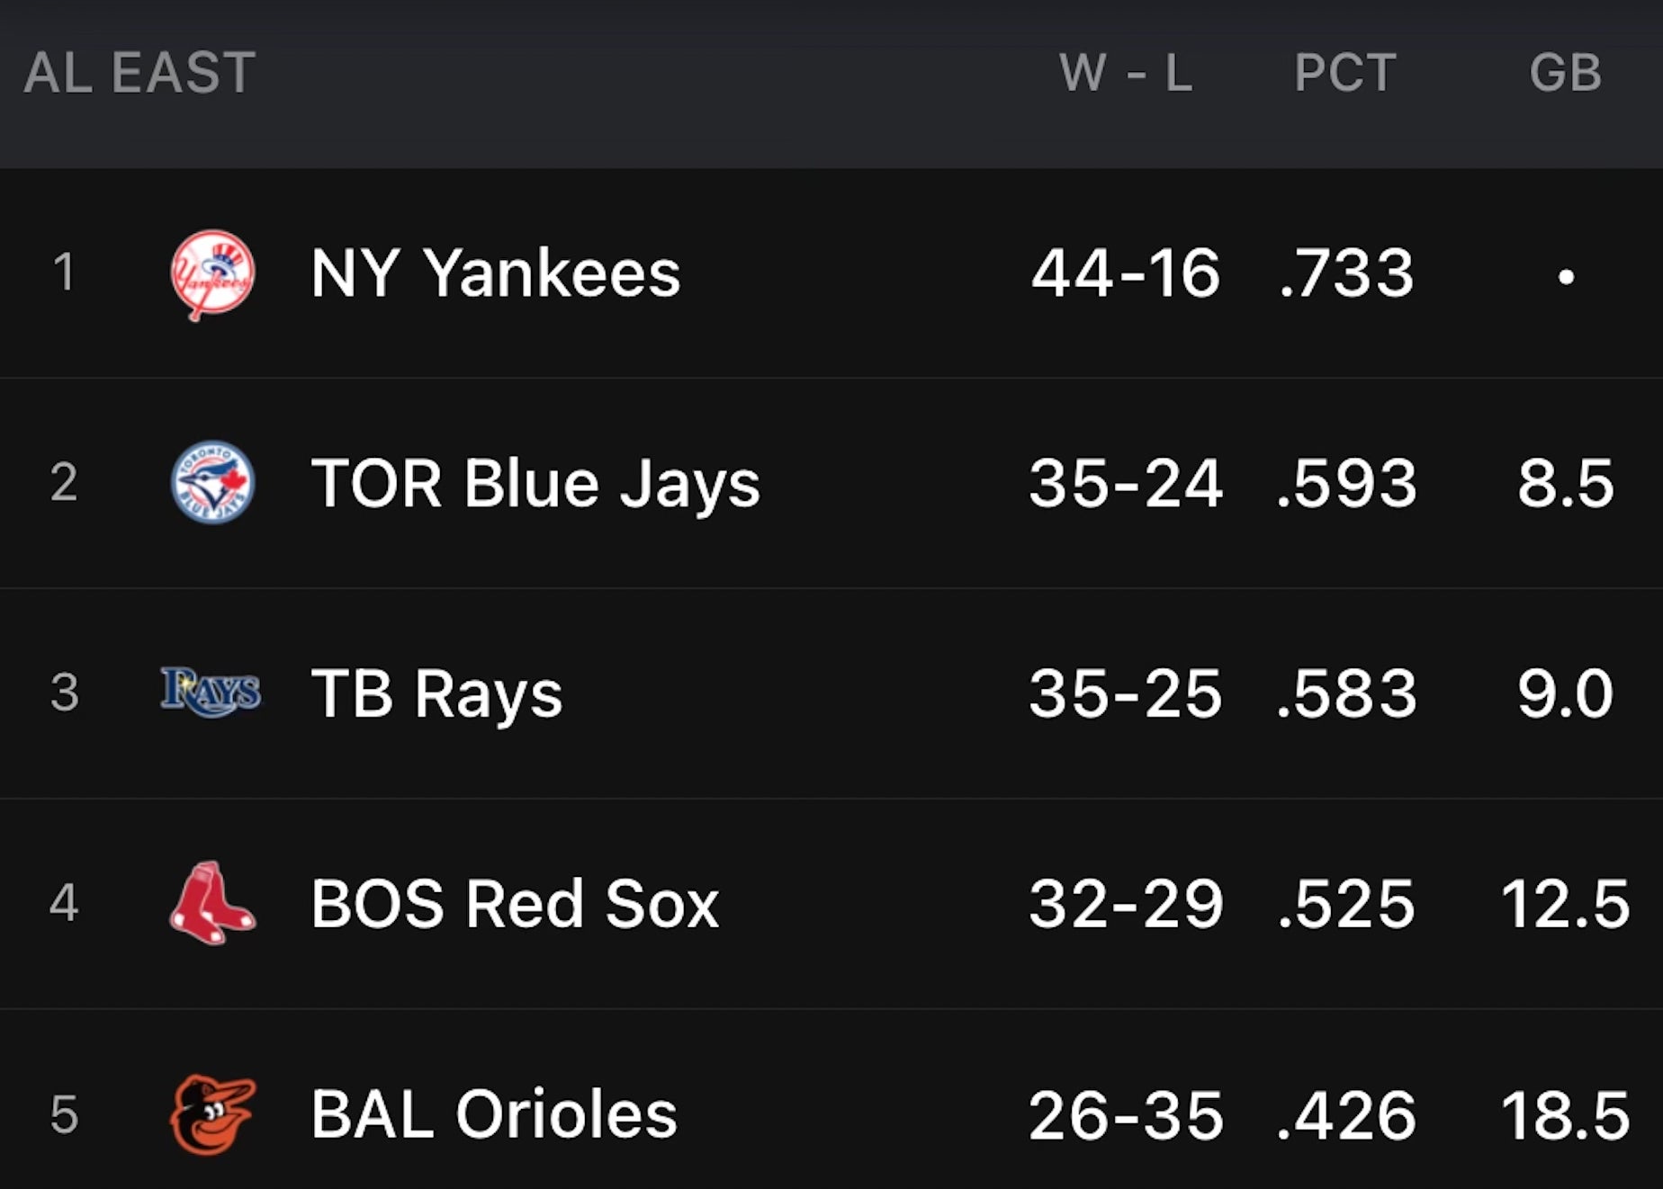The height and width of the screenshot is (1189, 1663).
Task: Click the Orioles 18.5 games back value
Action: coord(1565,1115)
